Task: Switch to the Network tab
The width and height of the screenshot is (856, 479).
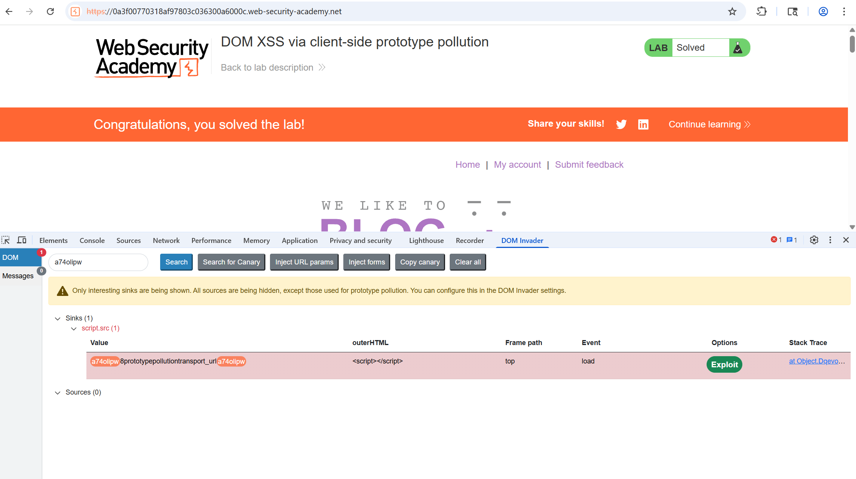Action: [166, 240]
